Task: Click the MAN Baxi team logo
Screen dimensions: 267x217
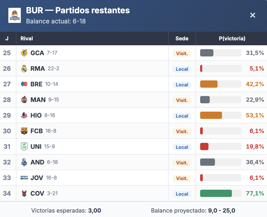Action: (24, 100)
